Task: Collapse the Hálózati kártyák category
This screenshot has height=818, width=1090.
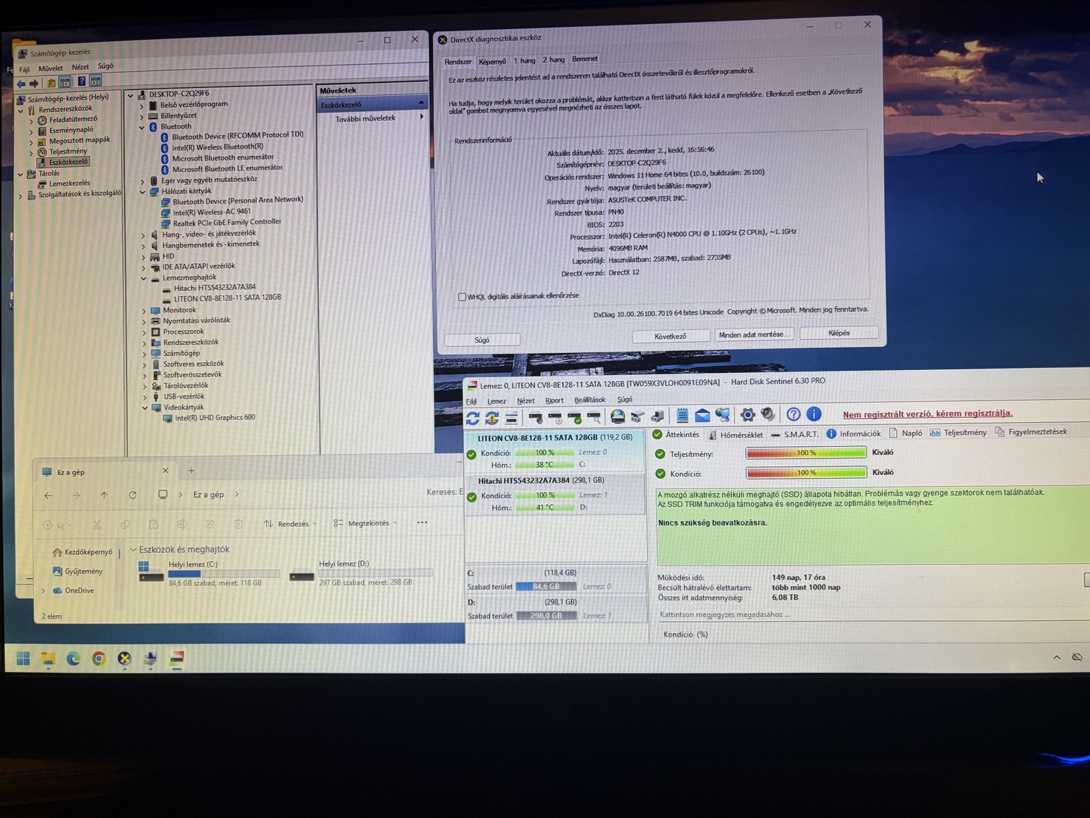Action: [x=143, y=192]
